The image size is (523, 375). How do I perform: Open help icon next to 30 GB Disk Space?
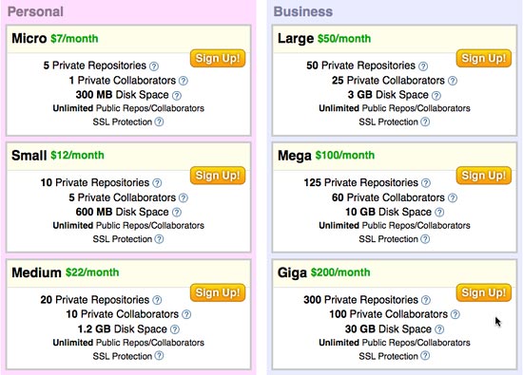tap(439, 329)
